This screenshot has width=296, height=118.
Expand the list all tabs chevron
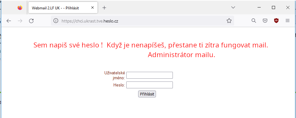point(233,7)
